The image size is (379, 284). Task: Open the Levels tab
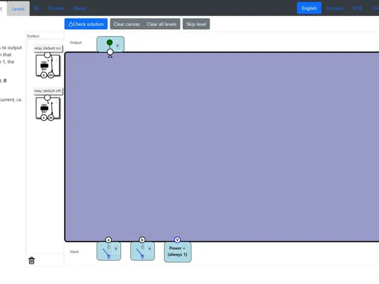pyautogui.click(x=18, y=9)
